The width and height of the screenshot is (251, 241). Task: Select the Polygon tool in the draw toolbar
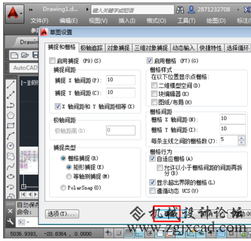click(x=11, y=115)
